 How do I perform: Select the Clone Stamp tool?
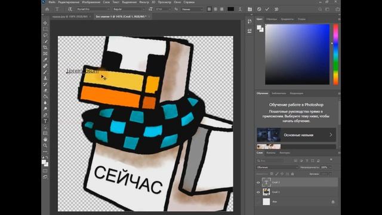point(45,78)
